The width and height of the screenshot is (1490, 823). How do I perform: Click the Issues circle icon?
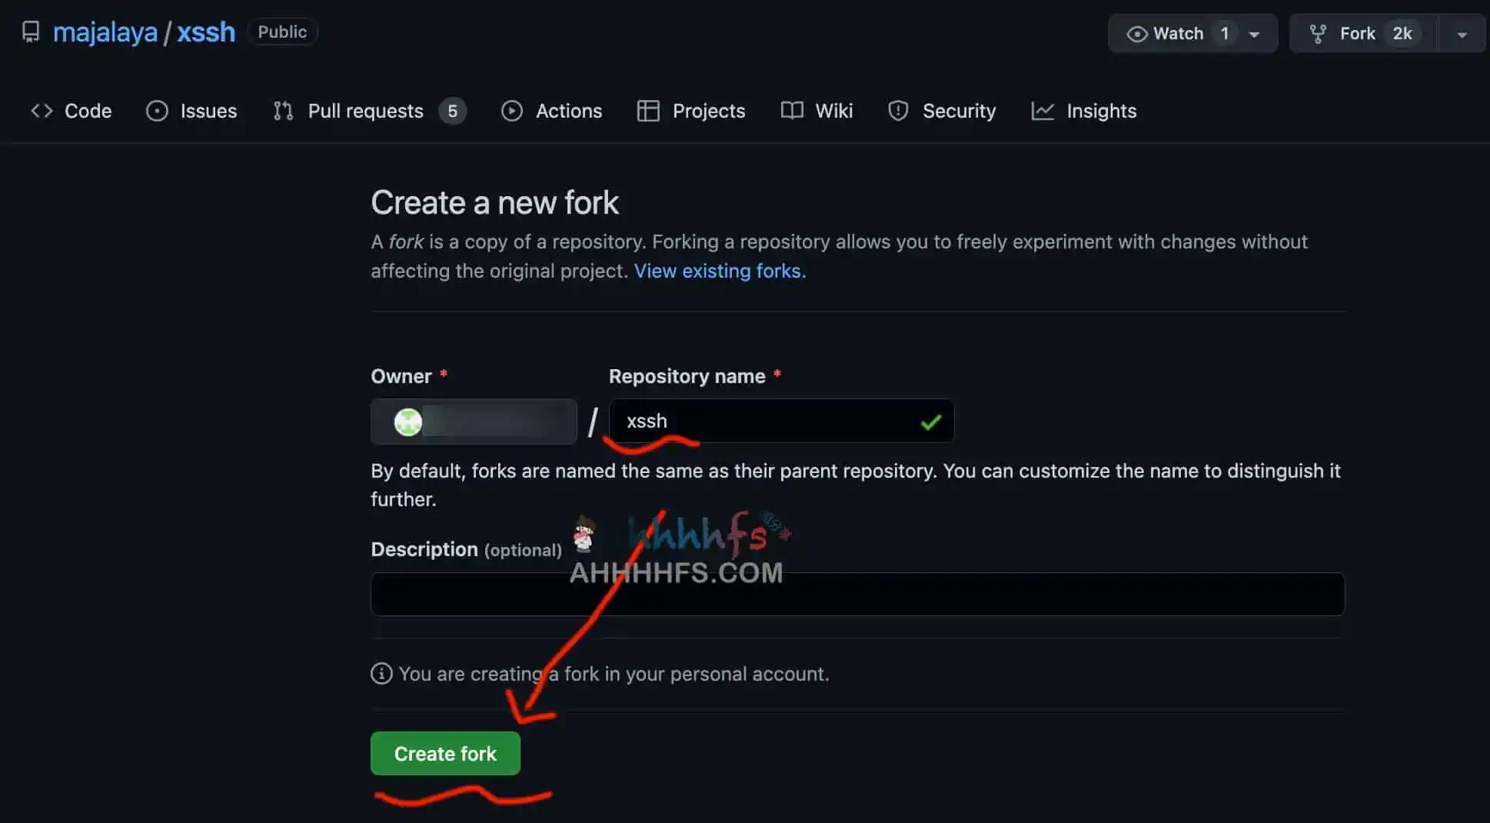tap(157, 111)
